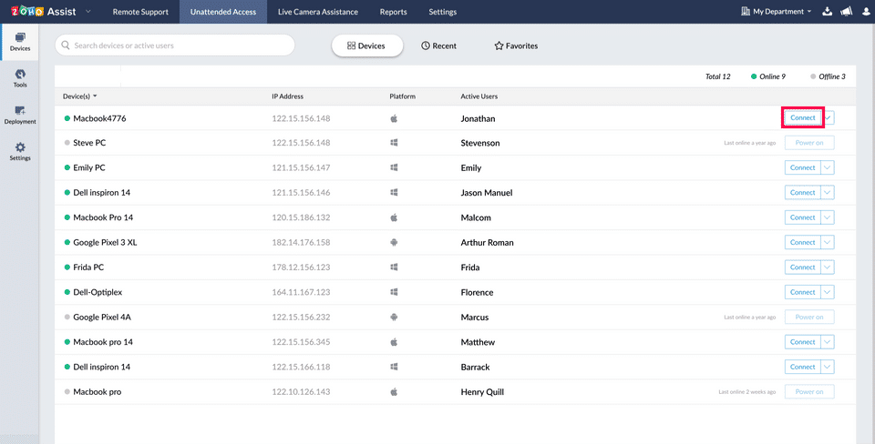Image resolution: width=875 pixels, height=444 pixels.
Task: Open the Reports tab
Action: (393, 12)
